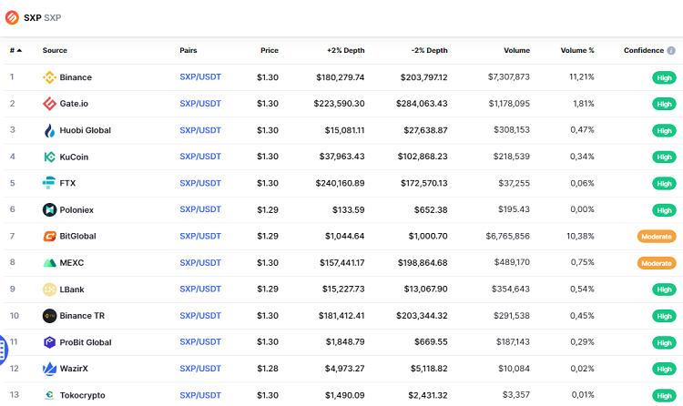
Task: Click the Moderate badge for MEXC row
Action: click(x=657, y=263)
